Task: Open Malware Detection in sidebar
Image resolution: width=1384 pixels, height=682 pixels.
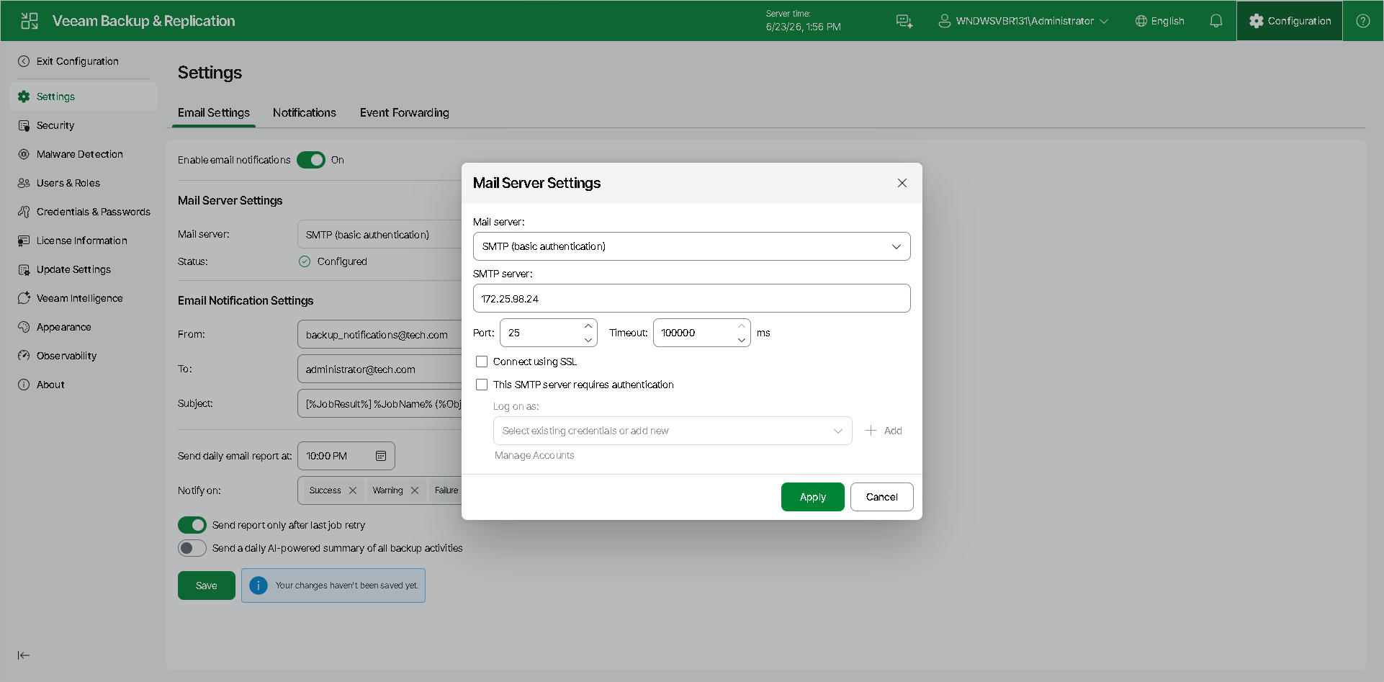Action: (x=84, y=154)
